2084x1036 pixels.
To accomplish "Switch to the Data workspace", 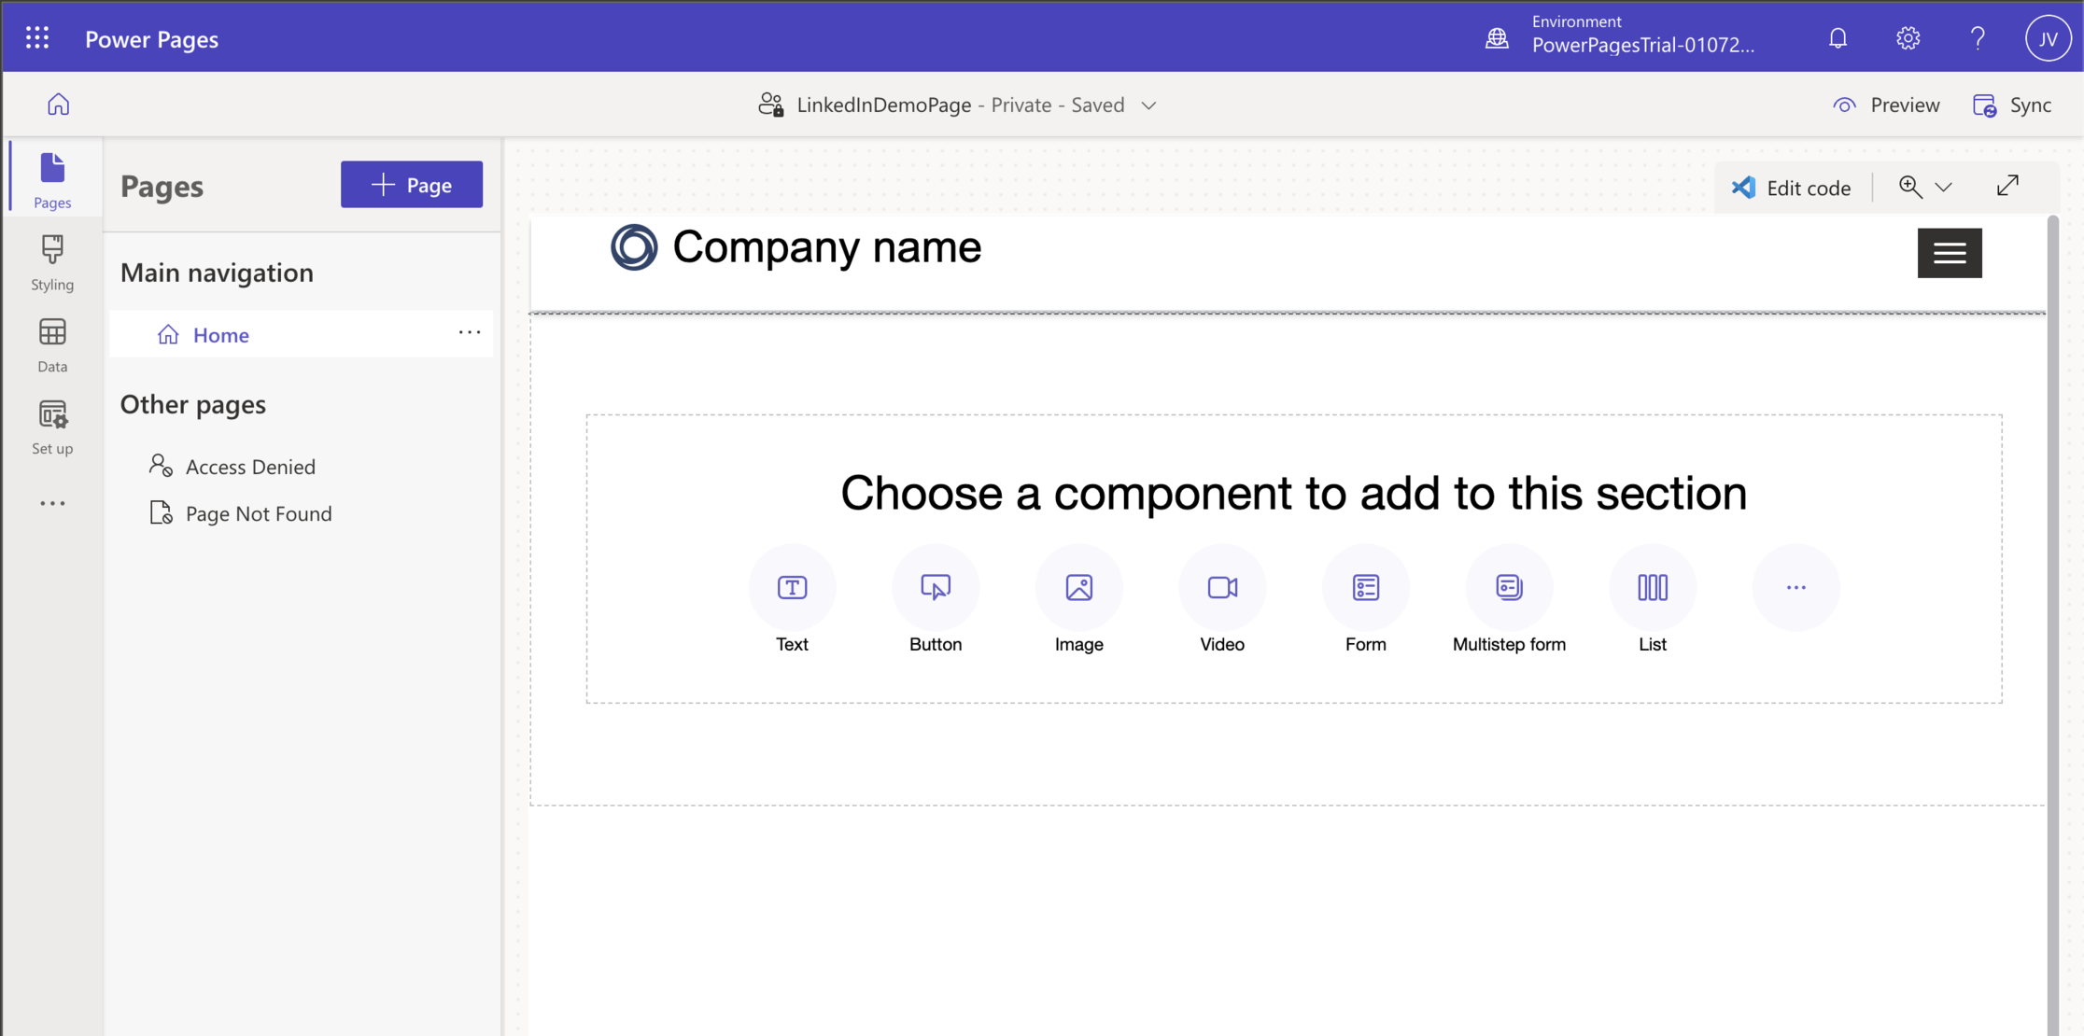I will pyautogui.click(x=52, y=344).
